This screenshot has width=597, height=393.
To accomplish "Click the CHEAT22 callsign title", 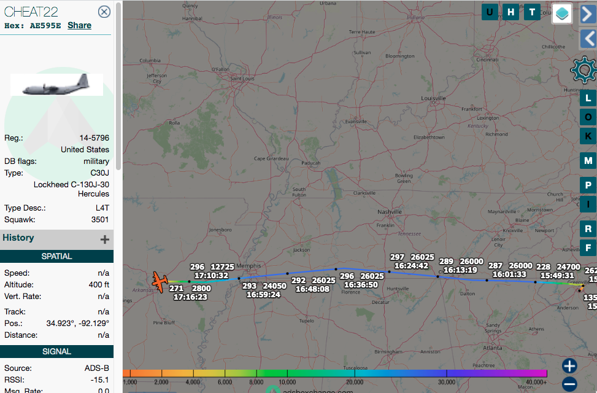I will click(31, 12).
